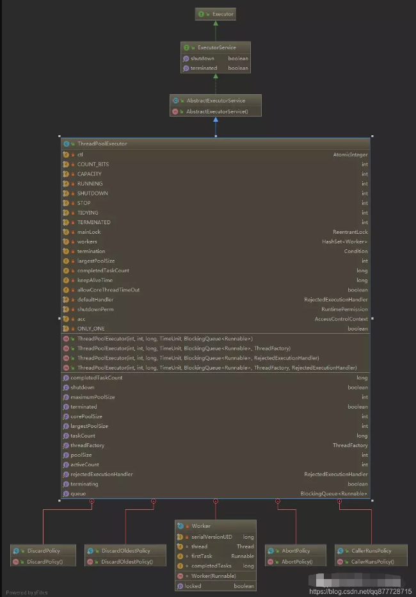Select the DiscardPolicy node title
The image size is (416, 597).
click(x=44, y=550)
